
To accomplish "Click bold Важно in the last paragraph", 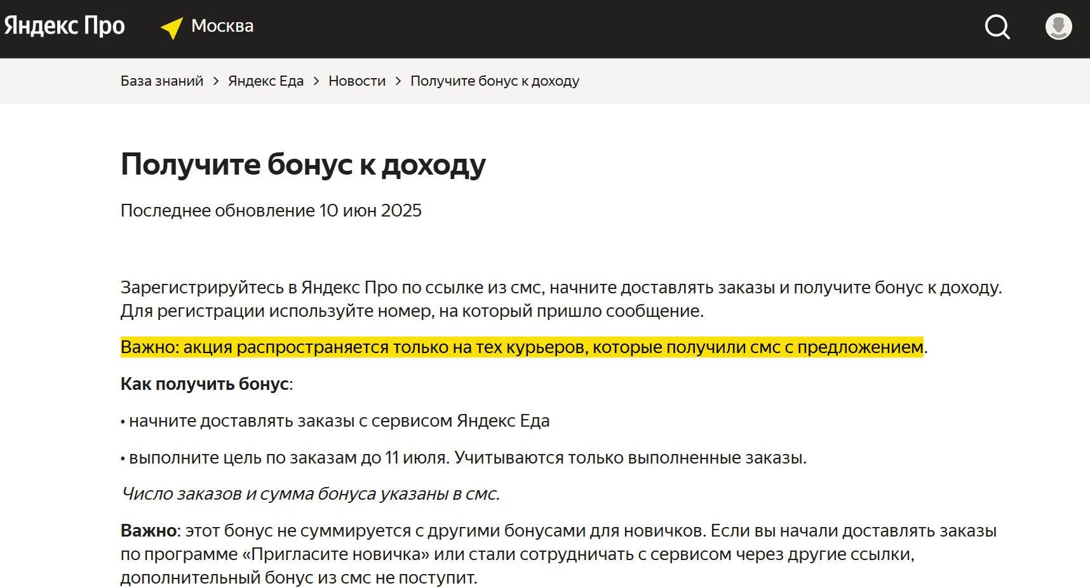I will click(x=149, y=531).
